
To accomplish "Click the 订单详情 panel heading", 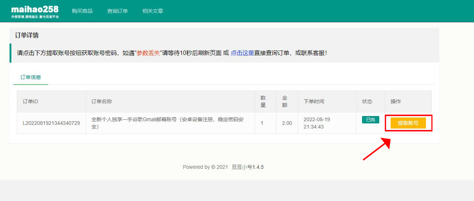I will (x=27, y=36).
